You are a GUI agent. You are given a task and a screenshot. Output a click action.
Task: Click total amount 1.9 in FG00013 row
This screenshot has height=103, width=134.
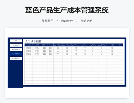pos(112,49)
